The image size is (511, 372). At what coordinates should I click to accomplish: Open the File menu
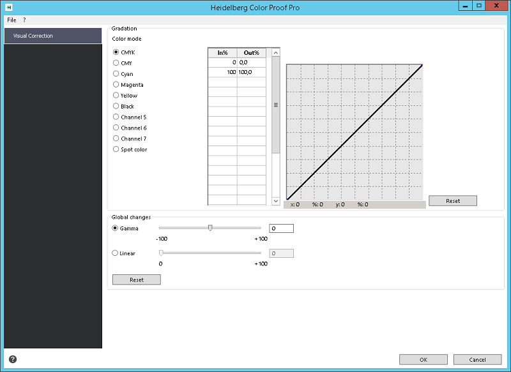[x=11, y=20]
